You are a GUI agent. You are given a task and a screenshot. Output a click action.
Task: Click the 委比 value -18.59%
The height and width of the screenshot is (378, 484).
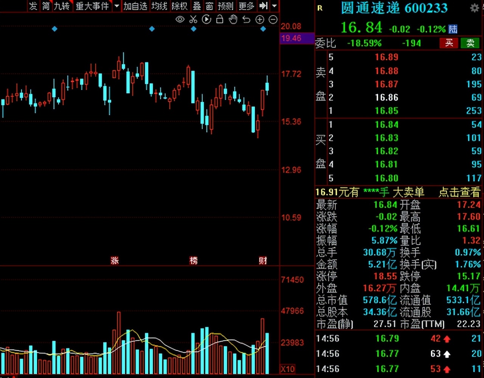pyautogui.click(x=365, y=43)
